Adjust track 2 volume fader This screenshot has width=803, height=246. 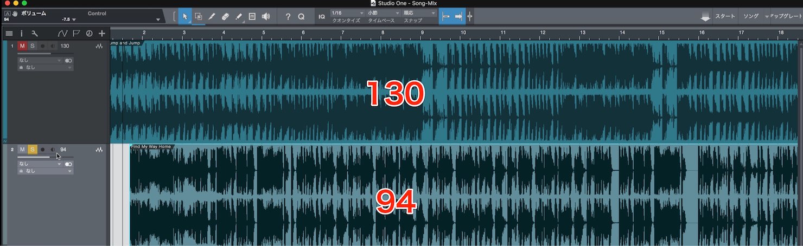click(46, 157)
